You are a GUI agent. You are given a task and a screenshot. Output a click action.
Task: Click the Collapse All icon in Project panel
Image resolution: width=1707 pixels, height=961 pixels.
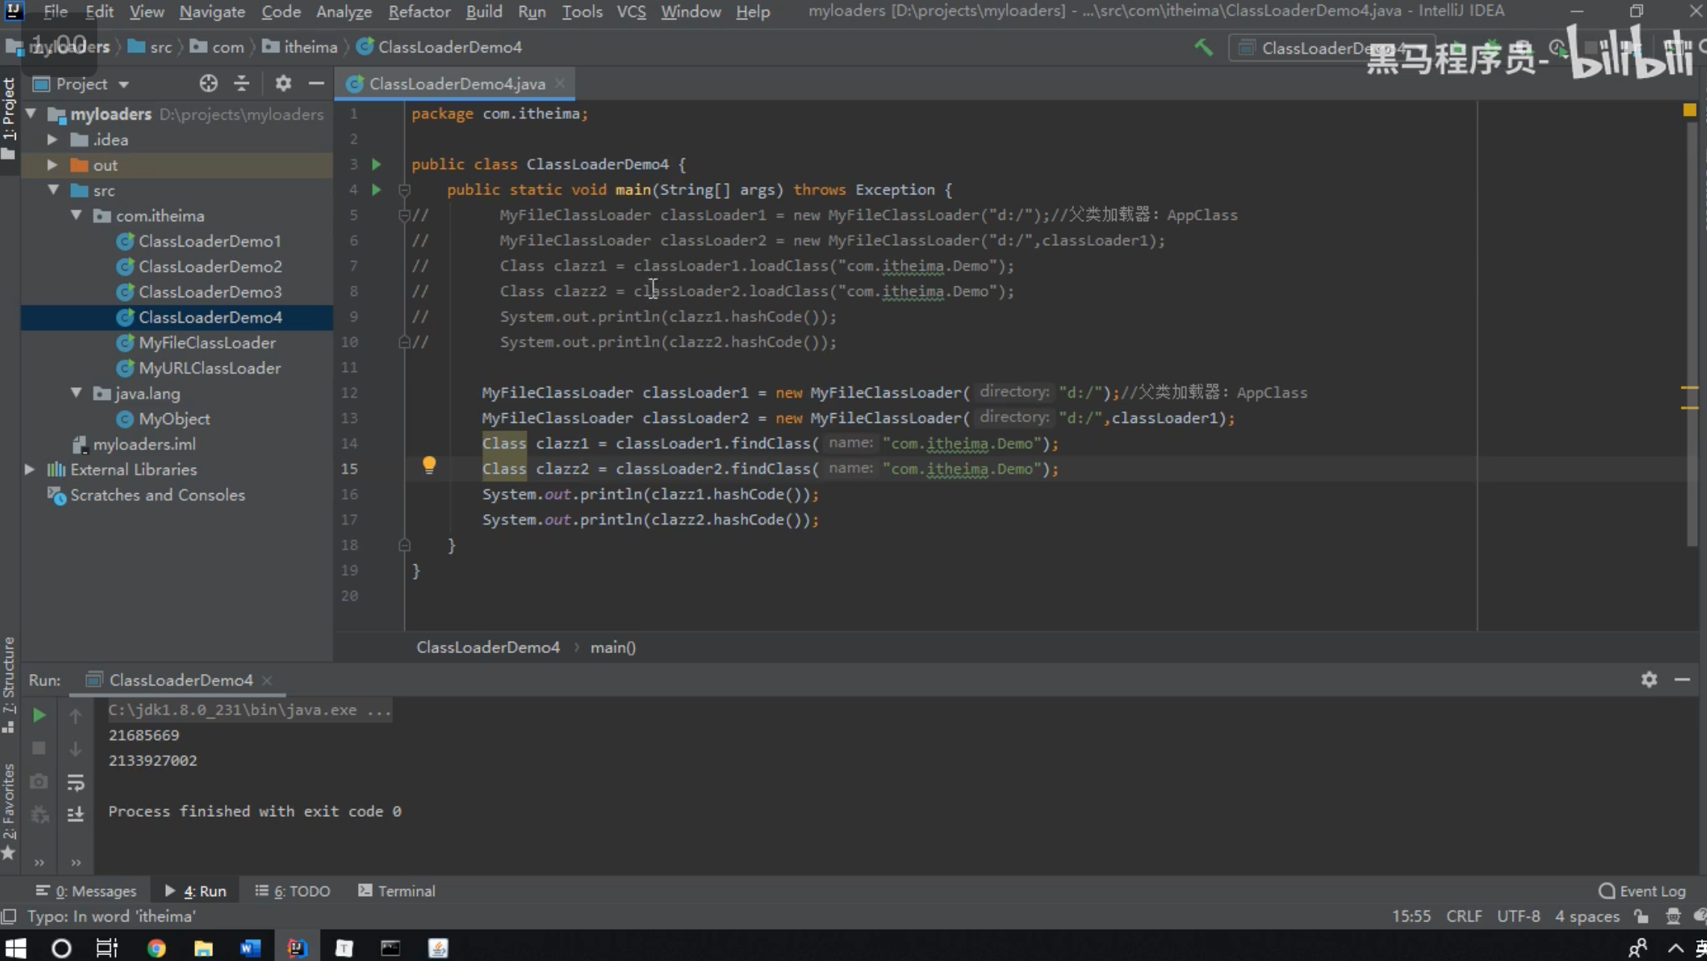[241, 84]
